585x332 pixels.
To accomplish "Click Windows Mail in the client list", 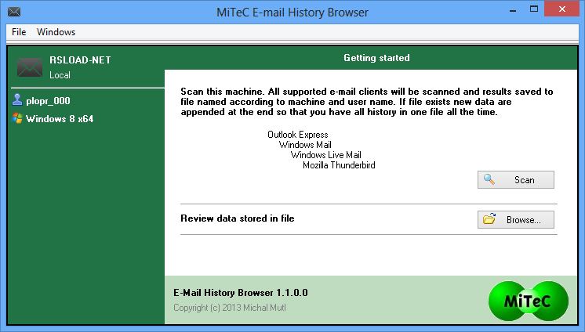I will (305, 145).
